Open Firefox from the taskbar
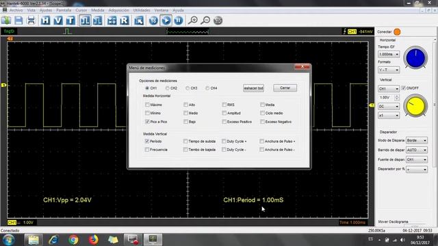The width and height of the screenshot is (438, 246). [x=93, y=240]
